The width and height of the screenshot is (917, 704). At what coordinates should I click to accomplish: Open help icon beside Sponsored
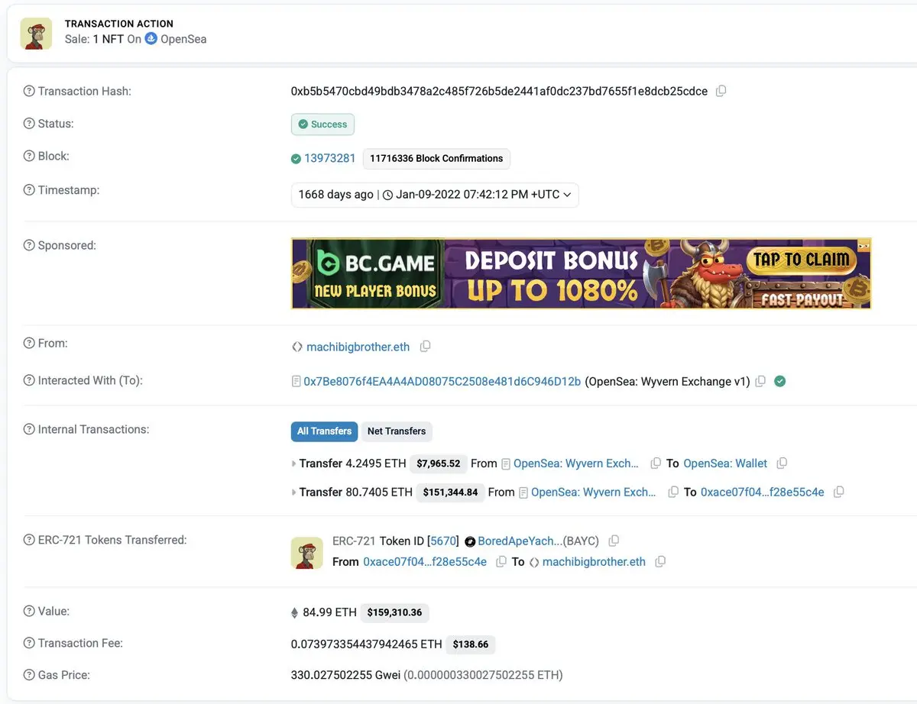tap(29, 246)
